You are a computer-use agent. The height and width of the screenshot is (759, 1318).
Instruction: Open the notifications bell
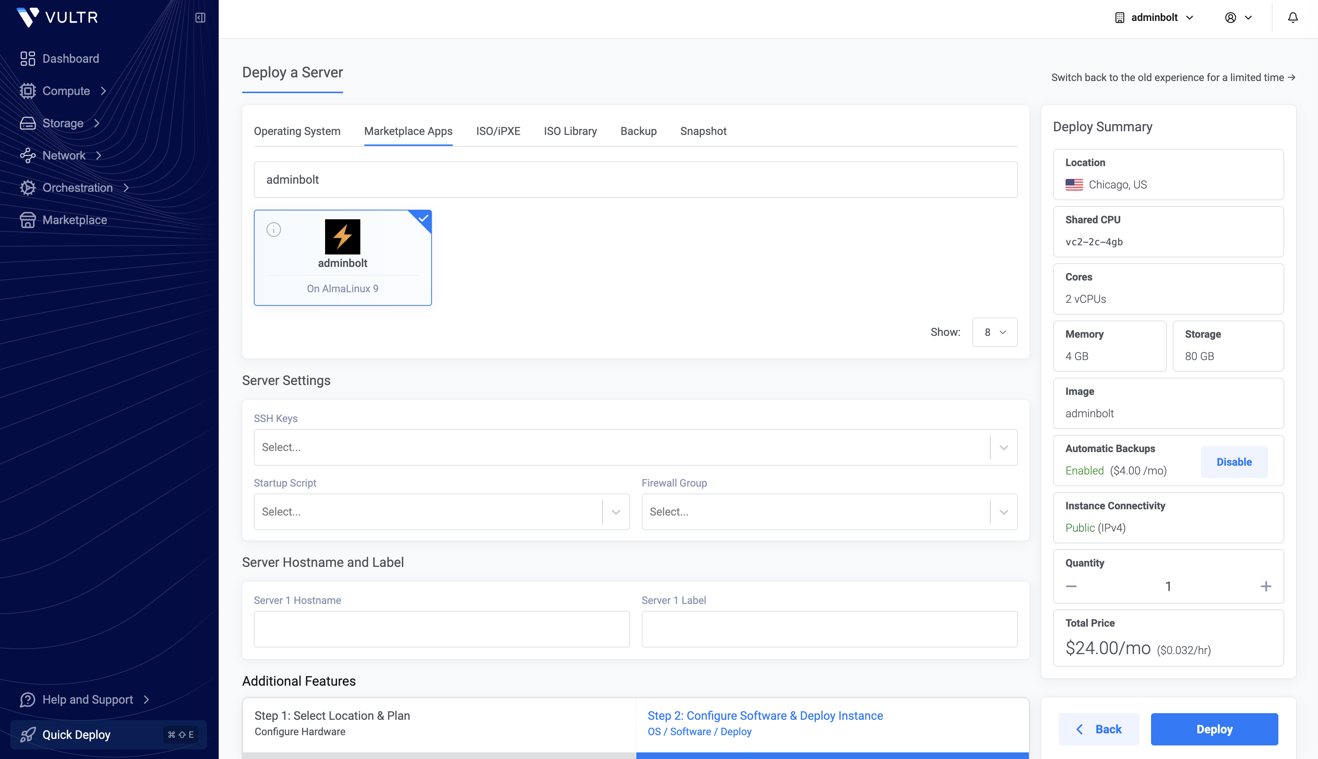(1292, 18)
